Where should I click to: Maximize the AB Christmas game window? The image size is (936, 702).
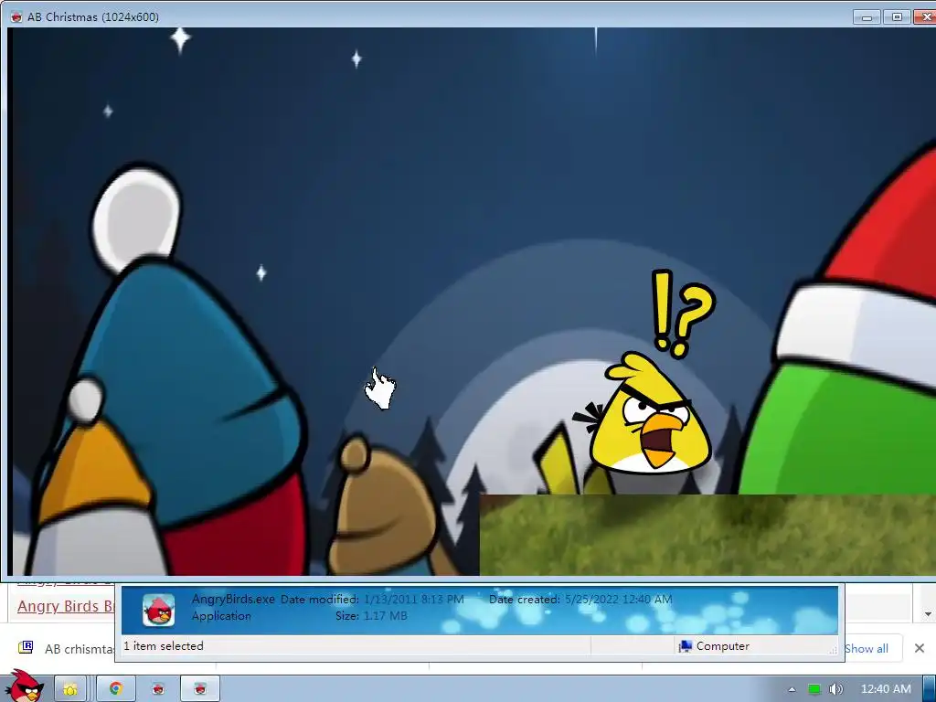897,16
